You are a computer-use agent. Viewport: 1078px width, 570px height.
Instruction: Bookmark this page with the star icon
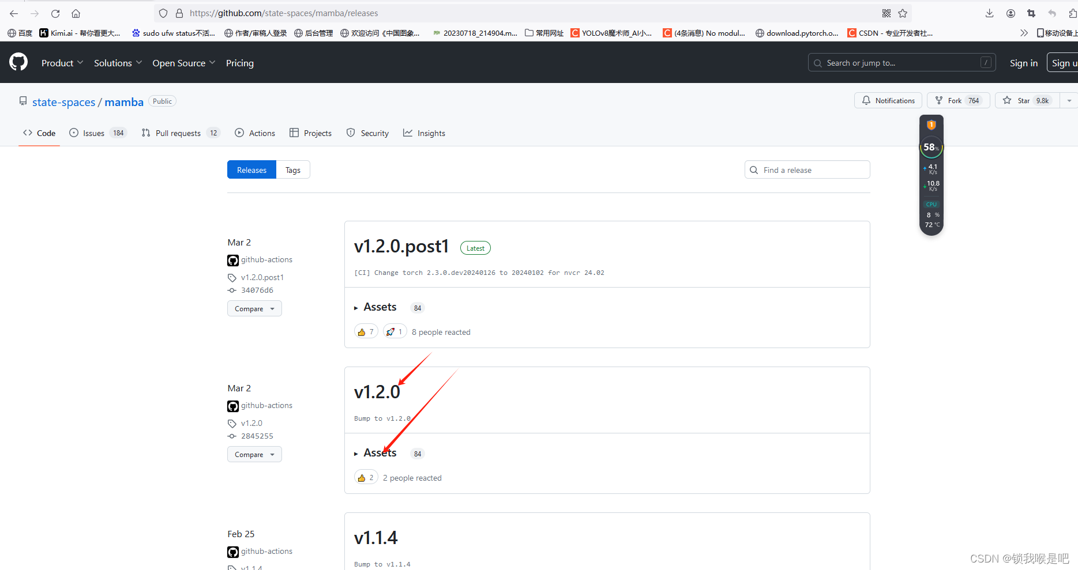(903, 13)
